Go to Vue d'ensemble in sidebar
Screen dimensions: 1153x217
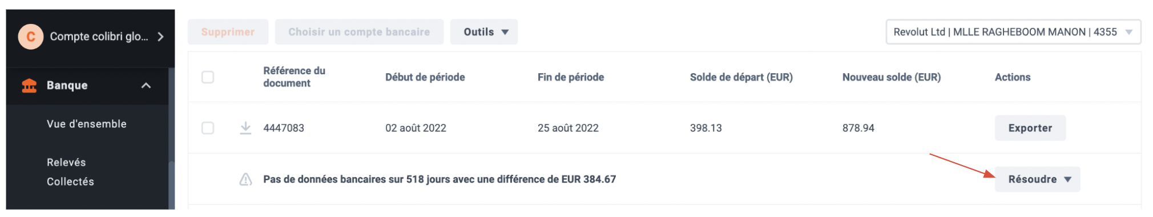tap(87, 124)
